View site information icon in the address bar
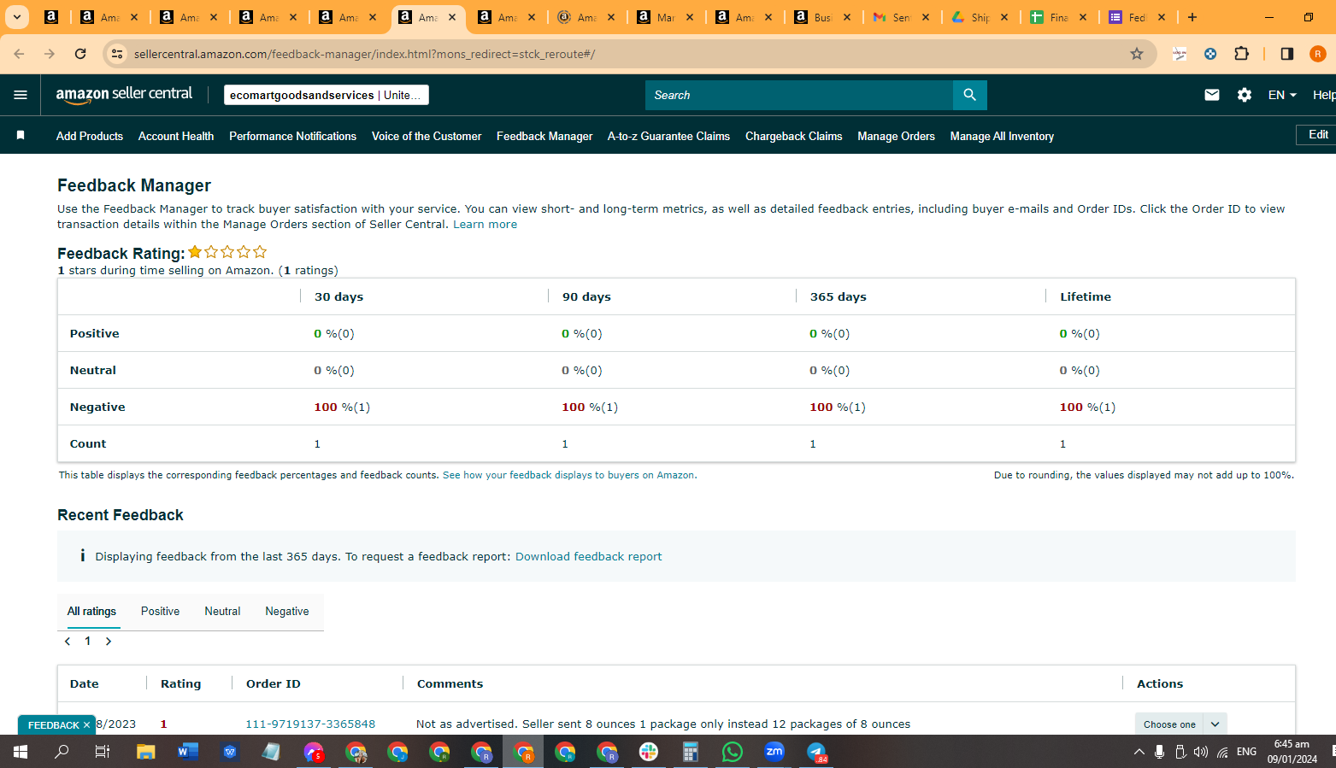Viewport: 1336px width, 768px height. [x=117, y=54]
